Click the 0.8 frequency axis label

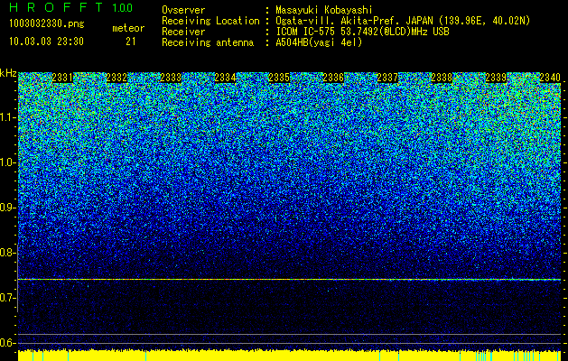tap(7, 253)
